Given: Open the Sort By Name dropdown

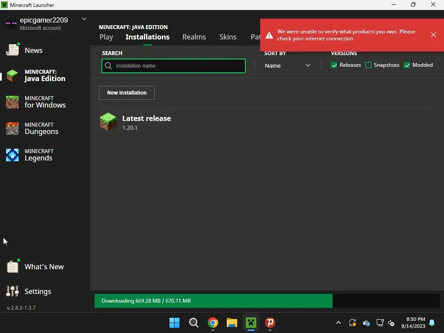Looking at the screenshot, I should tap(287, 65).
